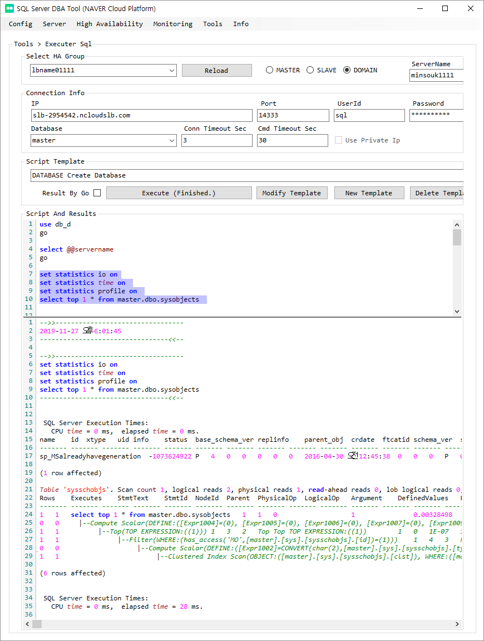Click the results horizontal scrollbar thumb
The width and height of the screenshot is (484, 641).
(37, 624)
